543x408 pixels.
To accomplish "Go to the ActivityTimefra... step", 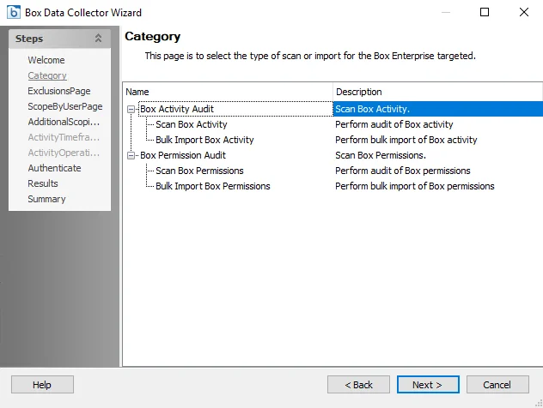I will (x=64, y=137).
